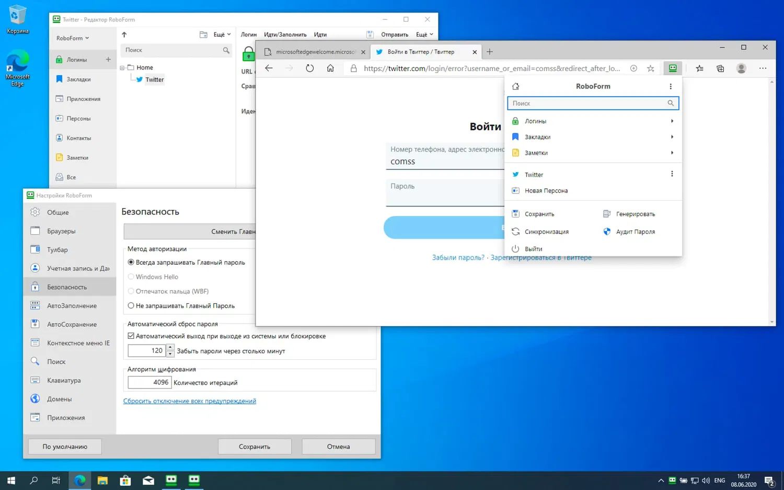Open the RoboForm popup three-dot menu
The image size is (784, 490).
[x=671, y=86]
